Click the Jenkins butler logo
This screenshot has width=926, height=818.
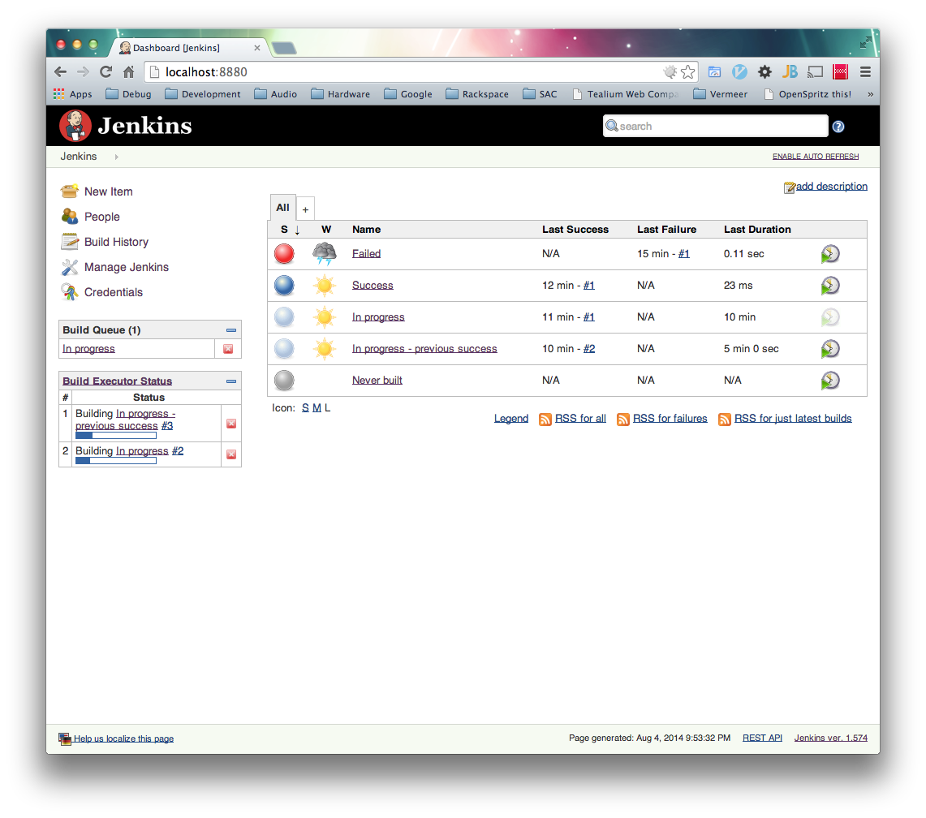coord(75,126)
